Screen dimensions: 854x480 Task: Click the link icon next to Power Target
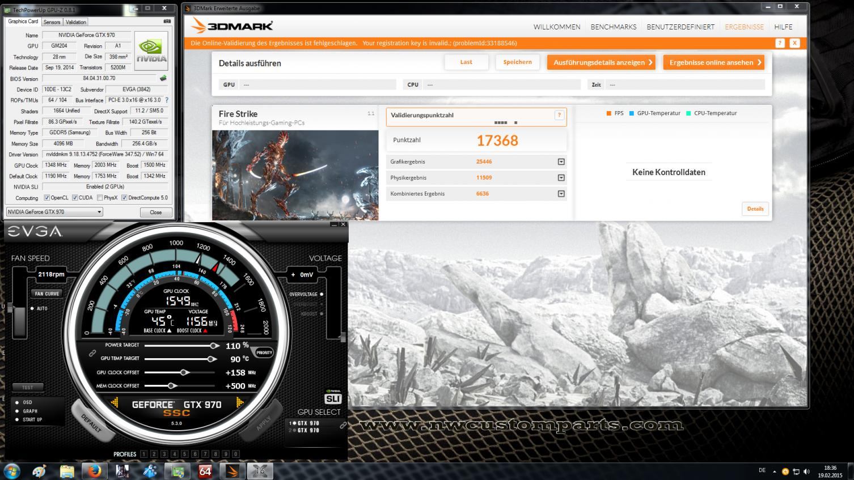(92, 352)
